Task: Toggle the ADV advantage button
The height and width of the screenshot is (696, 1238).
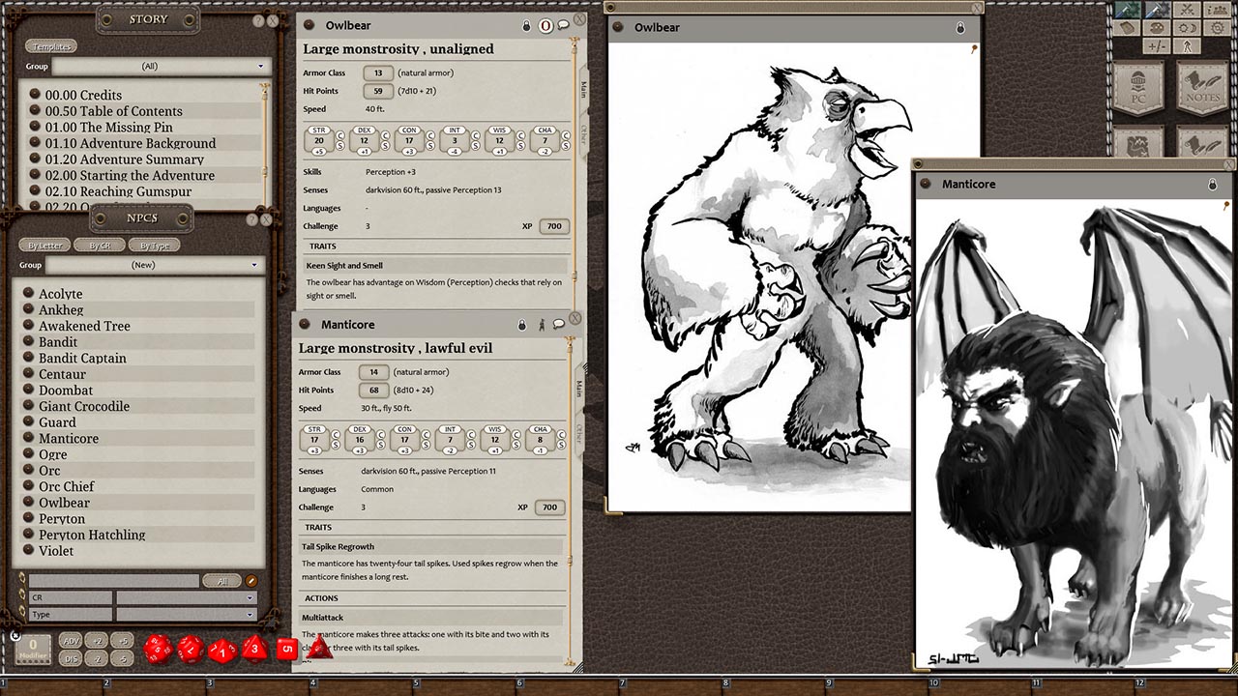Action: tap(72, 642)
